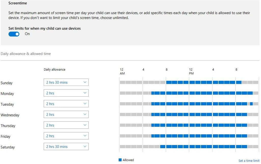The image size is (261, 164).
Task: Click the Tuesday schedule timeline row
Action: 189,104
